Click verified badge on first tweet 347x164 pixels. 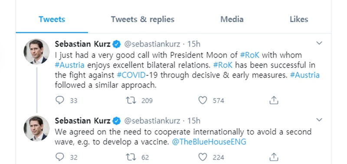(x=117, y=45)
